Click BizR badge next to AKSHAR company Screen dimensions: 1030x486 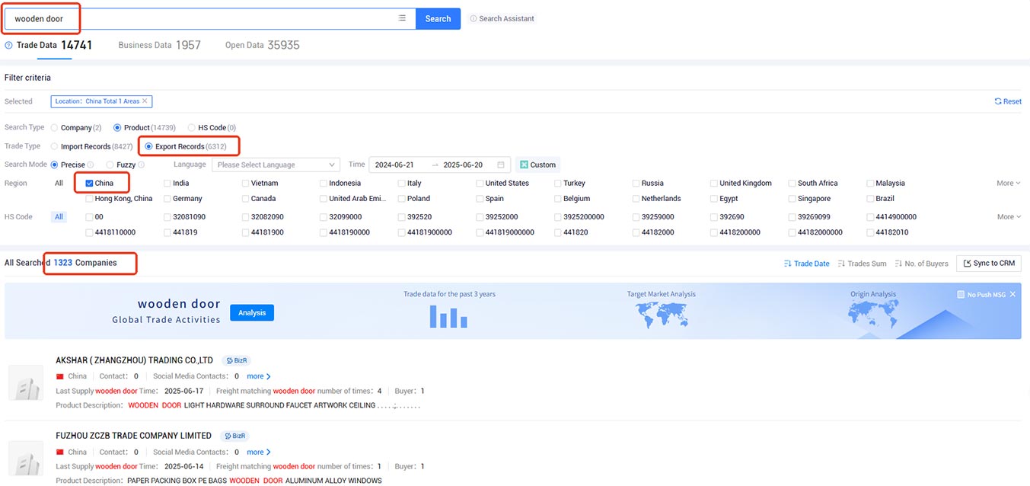point(236,360)
